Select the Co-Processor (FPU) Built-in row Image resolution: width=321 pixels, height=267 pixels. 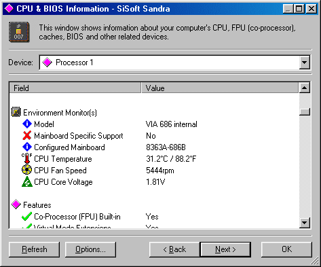click(154, 217)
